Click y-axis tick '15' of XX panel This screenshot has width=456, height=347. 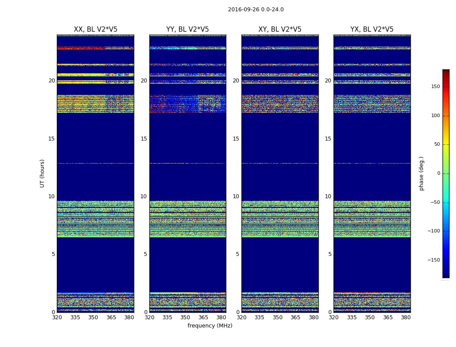click(52, 139)
